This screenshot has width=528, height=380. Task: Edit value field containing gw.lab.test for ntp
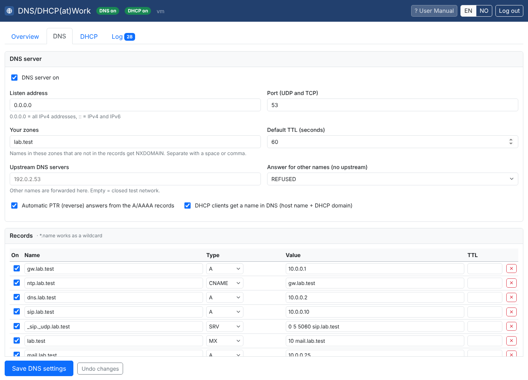pos(375,283)
